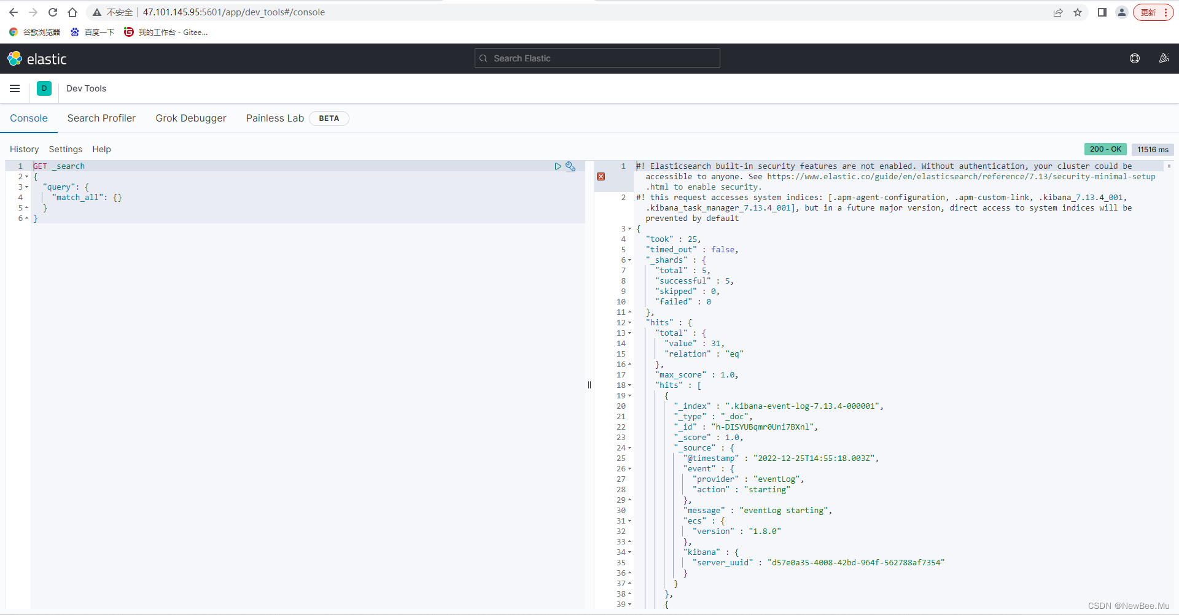Send the request with play icon
The height and width of the screenshot is (615, 1179).
click(558, 166)
